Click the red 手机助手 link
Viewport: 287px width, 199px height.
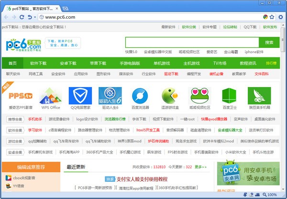35,119
